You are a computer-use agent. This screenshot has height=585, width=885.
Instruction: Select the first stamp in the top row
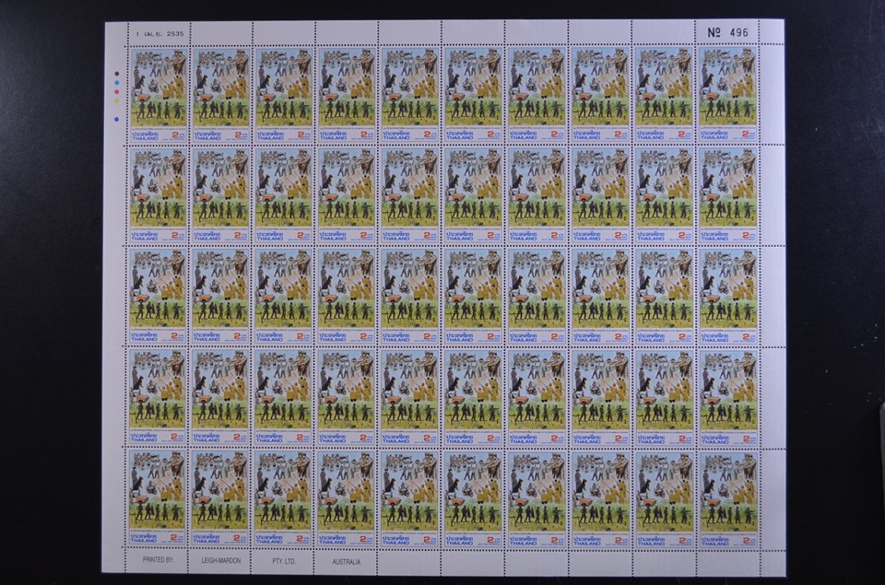pos(159,93)
